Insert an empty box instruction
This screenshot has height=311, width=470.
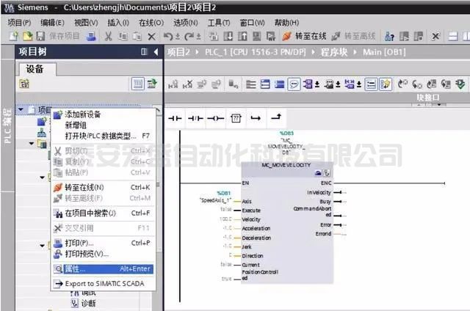236,117
